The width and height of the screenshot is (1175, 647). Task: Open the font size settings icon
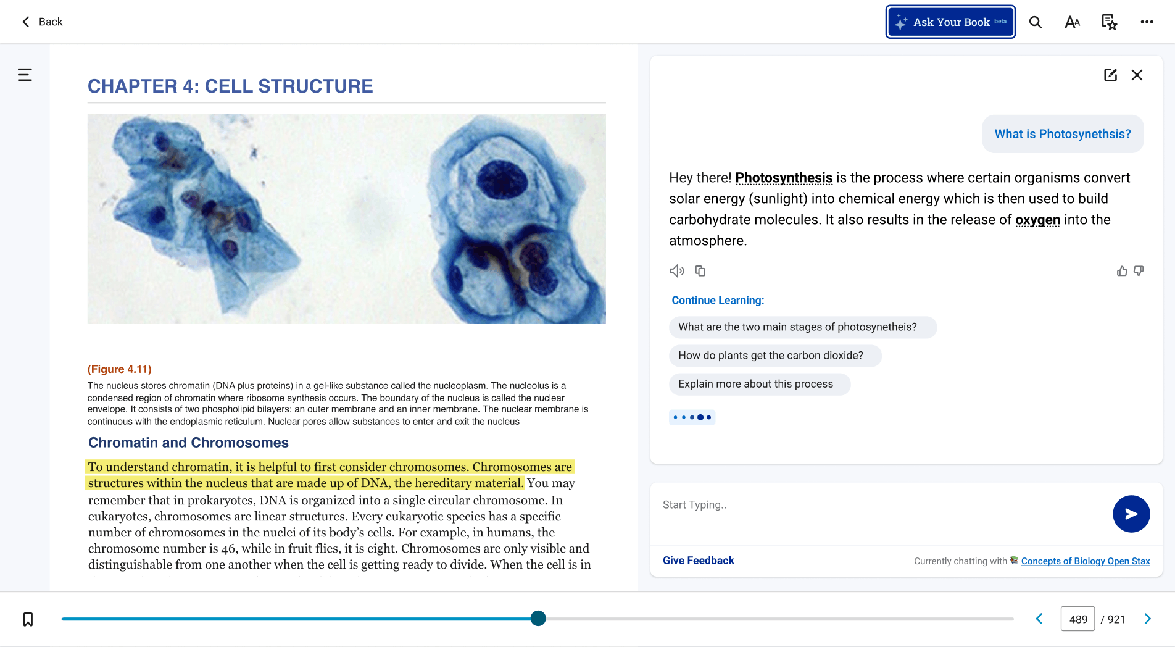[x=1072, y=22]
